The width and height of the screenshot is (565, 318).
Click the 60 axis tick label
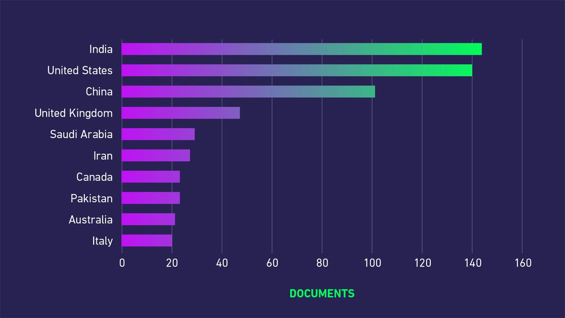coord(272,263)
